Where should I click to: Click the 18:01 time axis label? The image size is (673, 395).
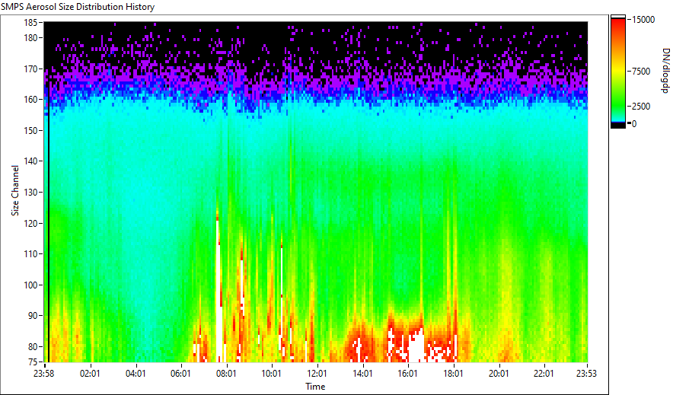(453, 374)
